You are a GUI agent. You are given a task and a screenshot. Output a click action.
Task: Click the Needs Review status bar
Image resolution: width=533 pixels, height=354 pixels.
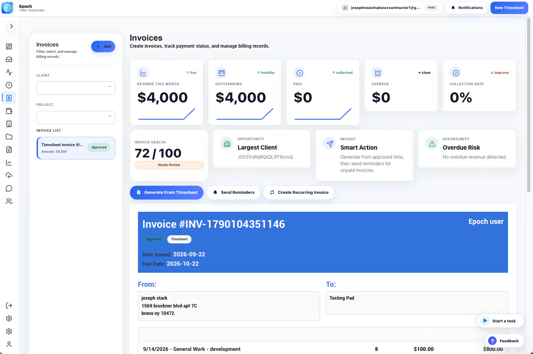coord(169,165)
